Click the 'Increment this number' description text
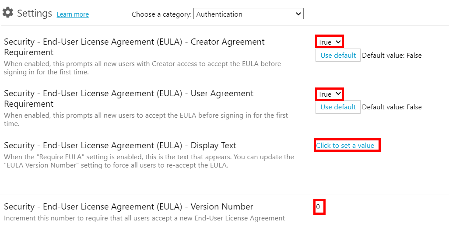Viewport: 449px width, 227px height. click(x=144, y=218)
